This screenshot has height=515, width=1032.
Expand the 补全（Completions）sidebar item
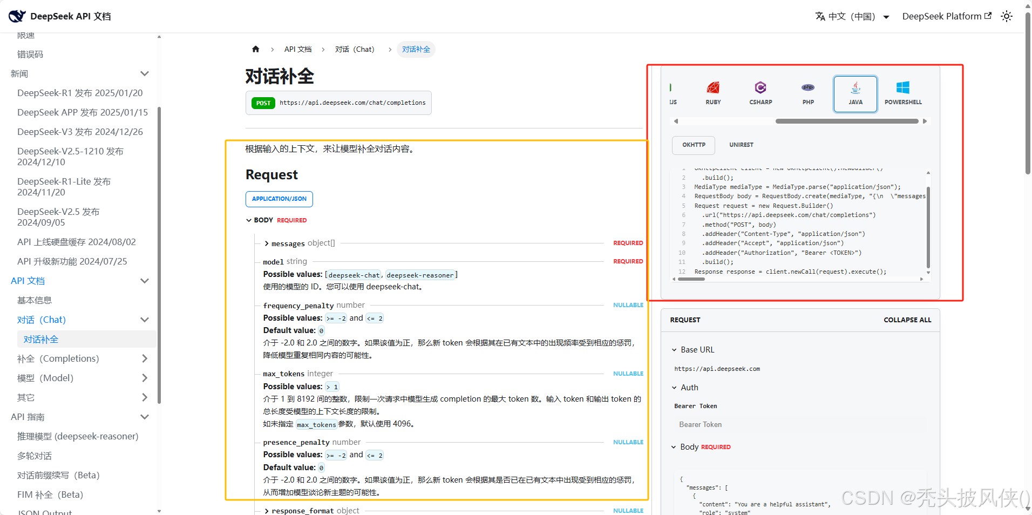144,358
